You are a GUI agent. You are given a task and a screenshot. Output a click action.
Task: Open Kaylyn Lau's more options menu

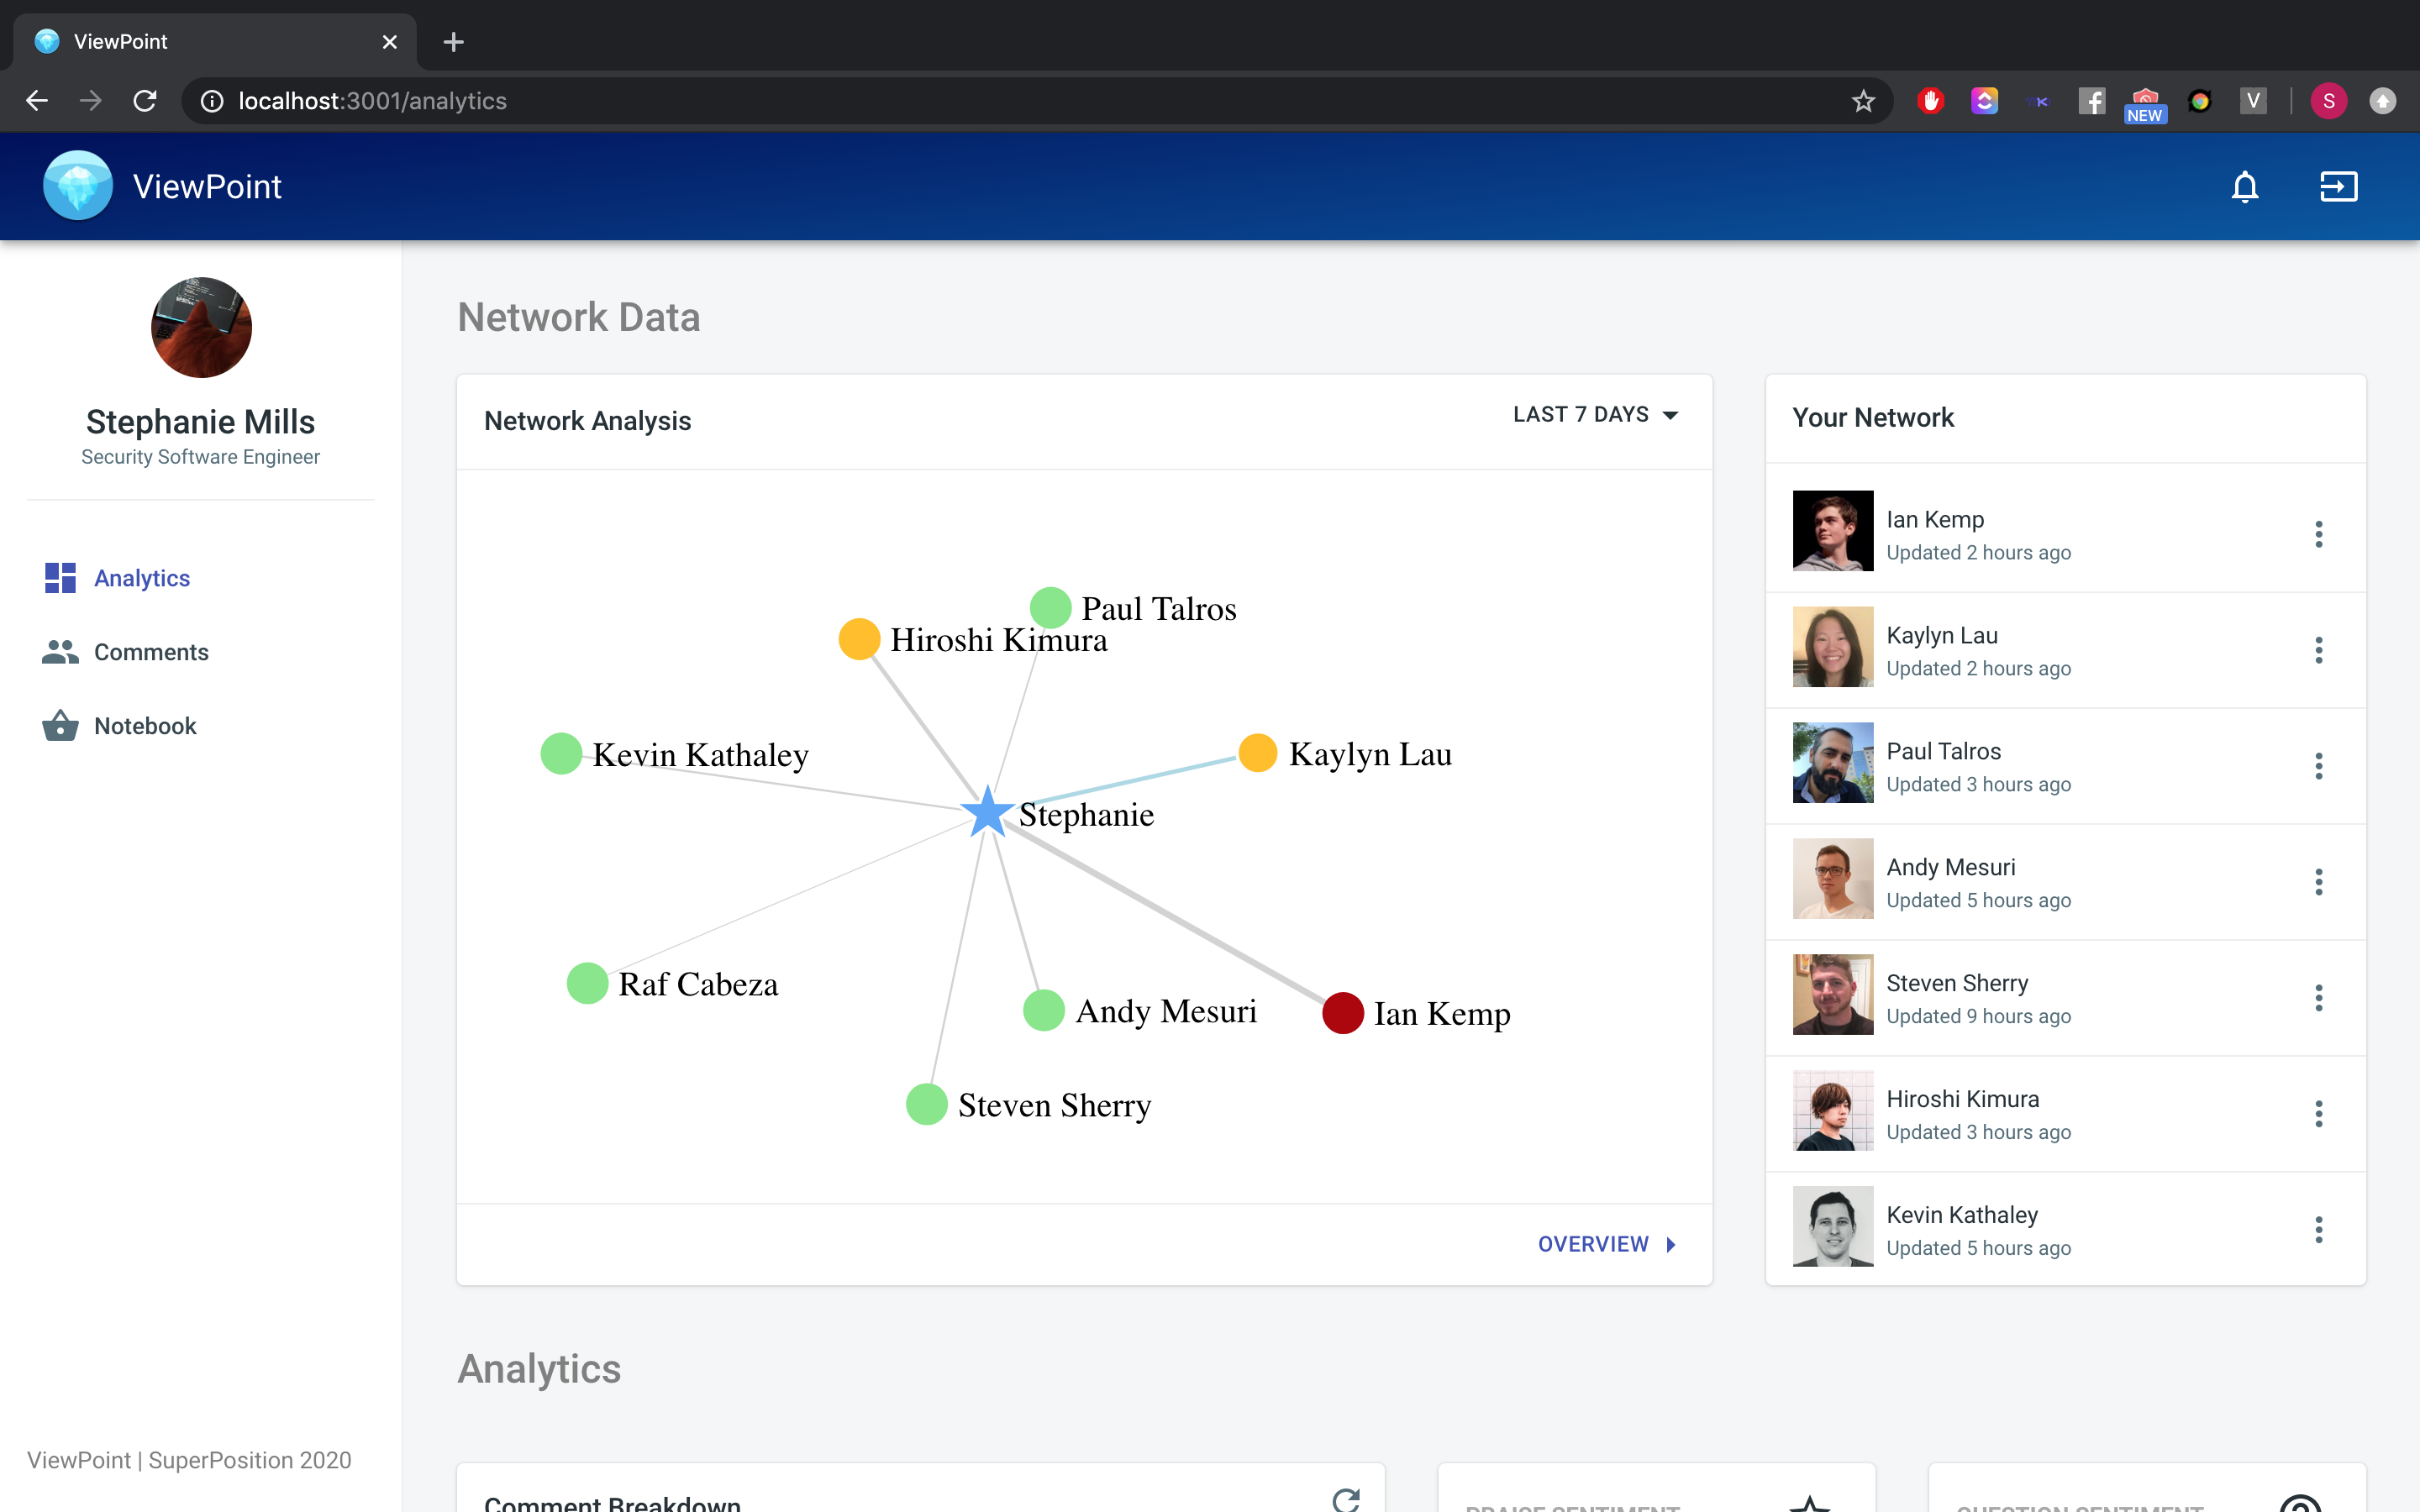coord(2318,650)
